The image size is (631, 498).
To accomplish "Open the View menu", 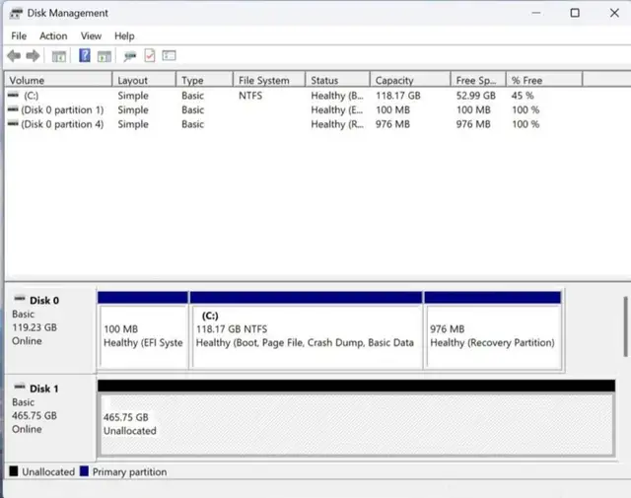I will click(x=91, y=36).
